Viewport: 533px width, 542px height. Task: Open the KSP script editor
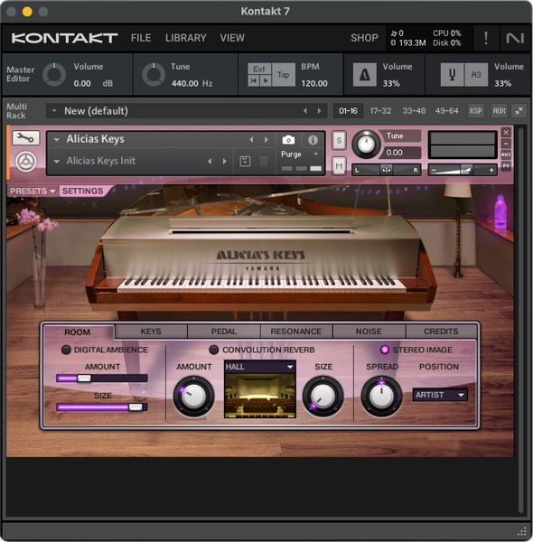pos(475,110)
